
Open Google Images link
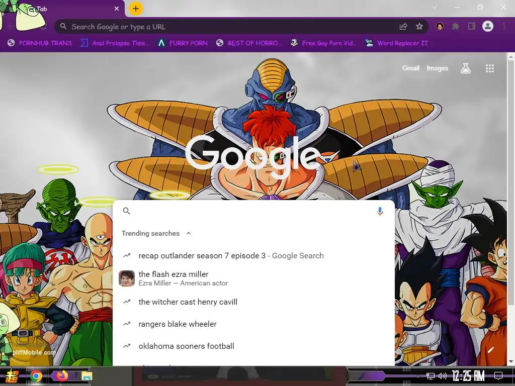tap(438, 68)
